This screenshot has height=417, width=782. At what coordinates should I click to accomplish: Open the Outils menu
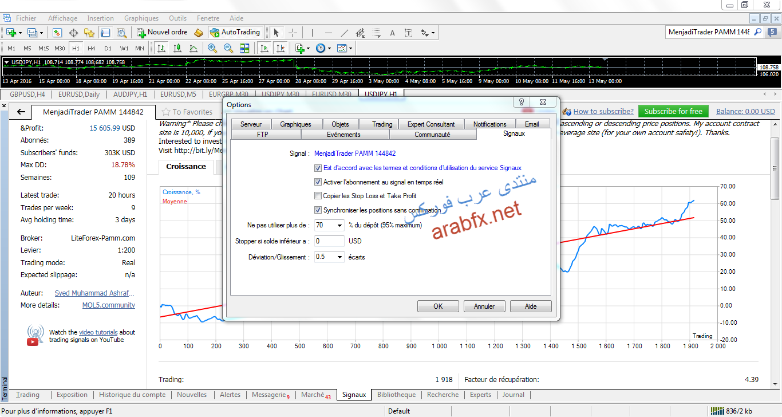click(178, 18)
